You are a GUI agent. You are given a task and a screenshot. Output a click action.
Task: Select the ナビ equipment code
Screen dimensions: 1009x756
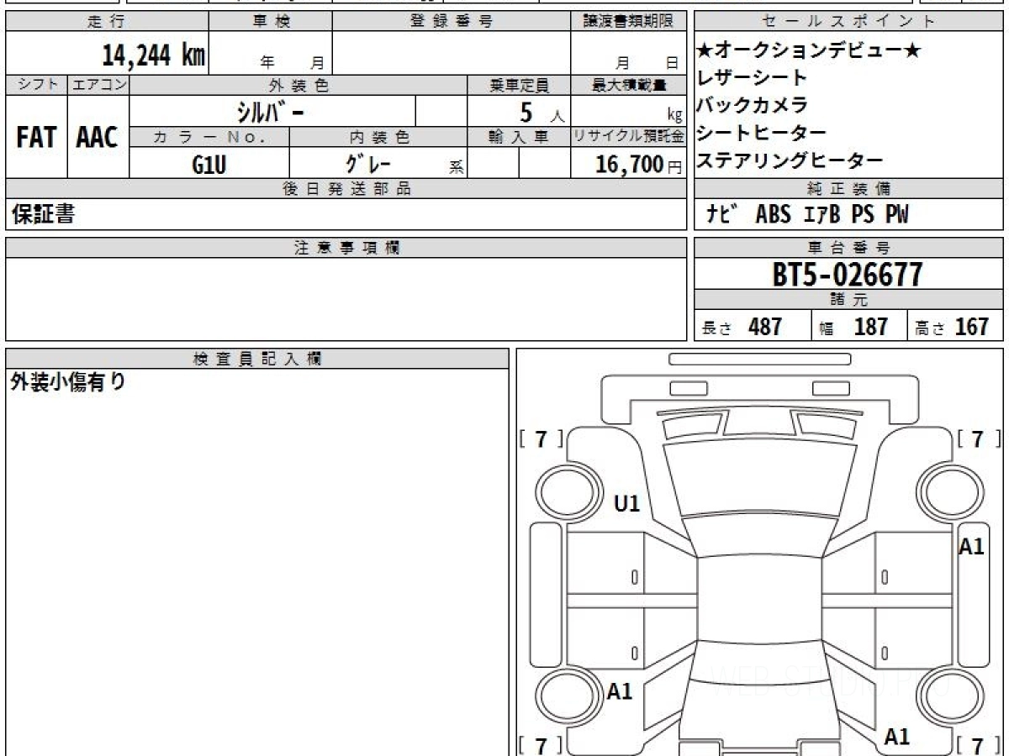click(x=721, y=215)
